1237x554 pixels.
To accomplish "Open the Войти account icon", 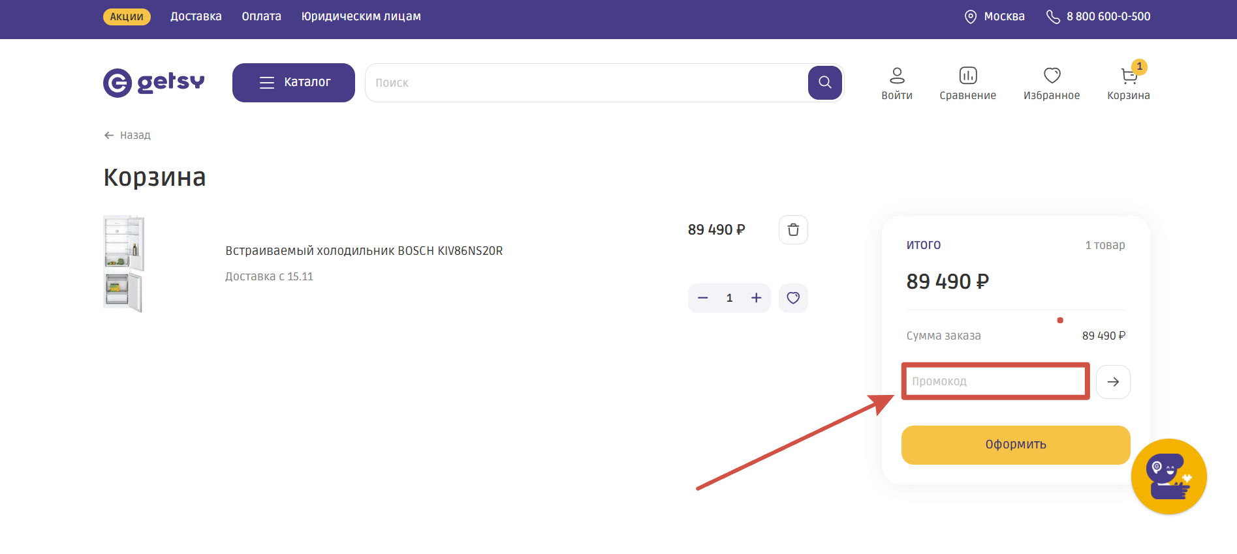I will (897, 83).
